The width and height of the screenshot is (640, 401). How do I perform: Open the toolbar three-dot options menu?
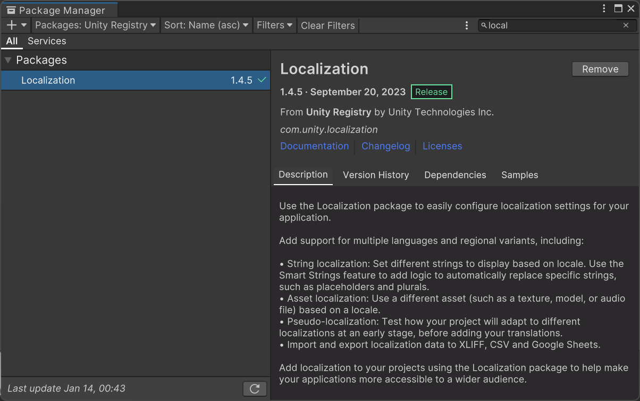point(467,25)
